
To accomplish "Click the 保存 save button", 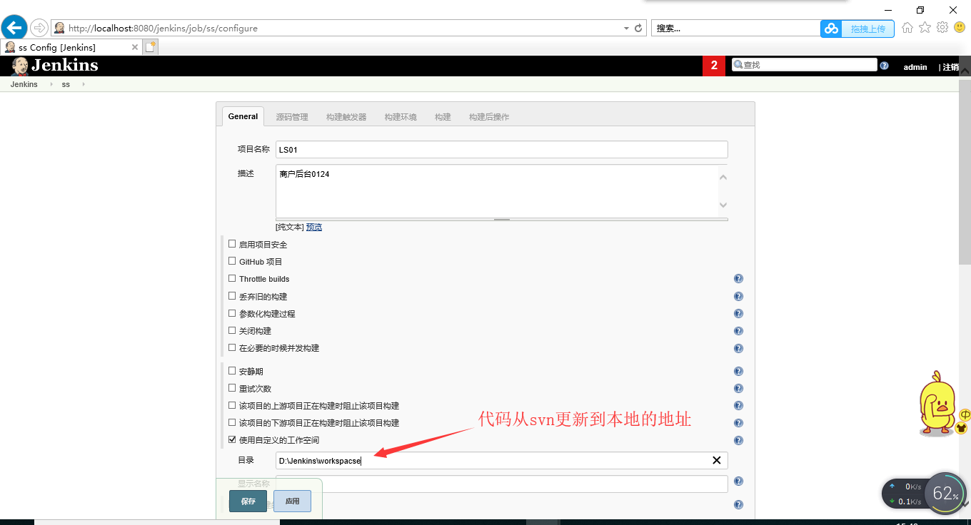I will pos(248,501).
